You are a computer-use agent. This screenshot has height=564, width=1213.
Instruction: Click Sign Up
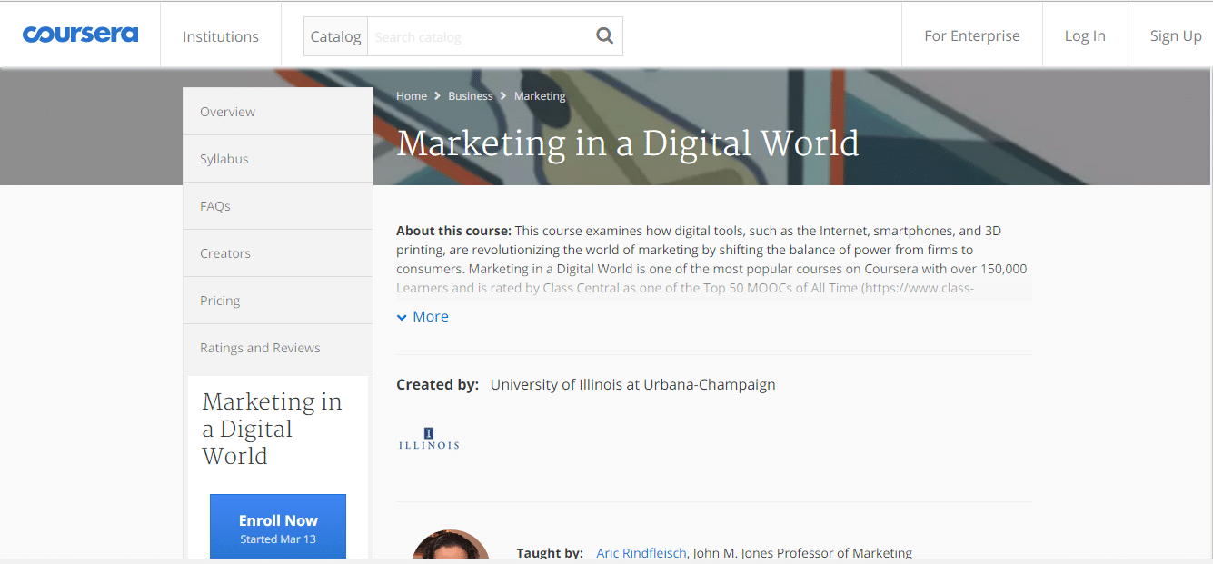(x=1176, y=35)
